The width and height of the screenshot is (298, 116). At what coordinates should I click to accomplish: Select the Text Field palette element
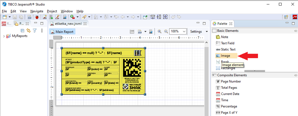225,43
